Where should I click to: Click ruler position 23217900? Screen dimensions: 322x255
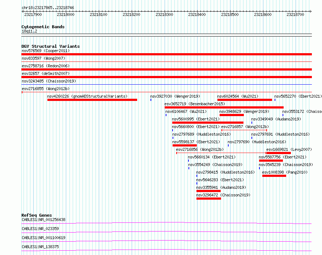(33, 14)
